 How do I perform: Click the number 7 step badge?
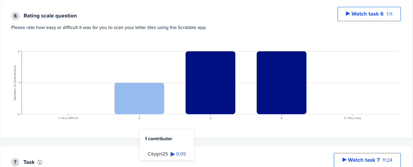point(15,162)
